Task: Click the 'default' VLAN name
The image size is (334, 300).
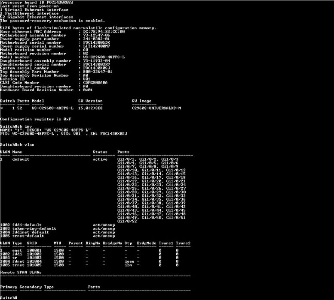Action: [x=21, y=159]
